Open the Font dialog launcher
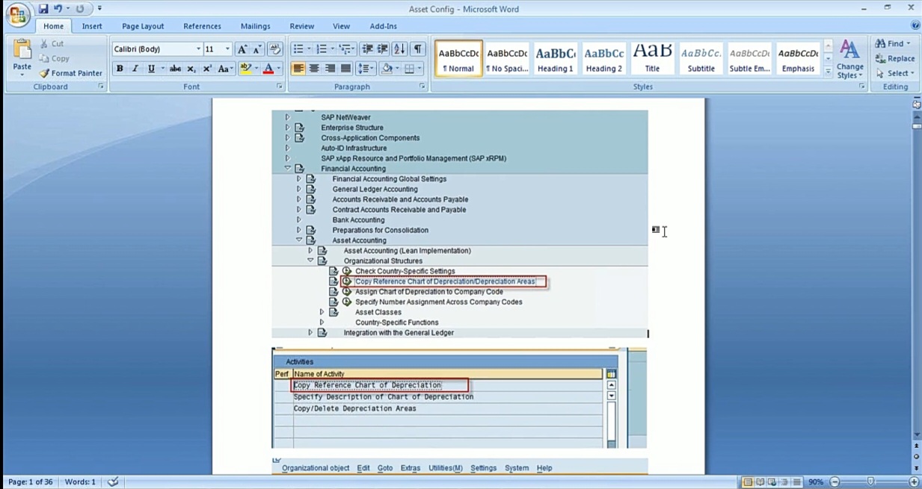The image size is (922, 489). 280,87
